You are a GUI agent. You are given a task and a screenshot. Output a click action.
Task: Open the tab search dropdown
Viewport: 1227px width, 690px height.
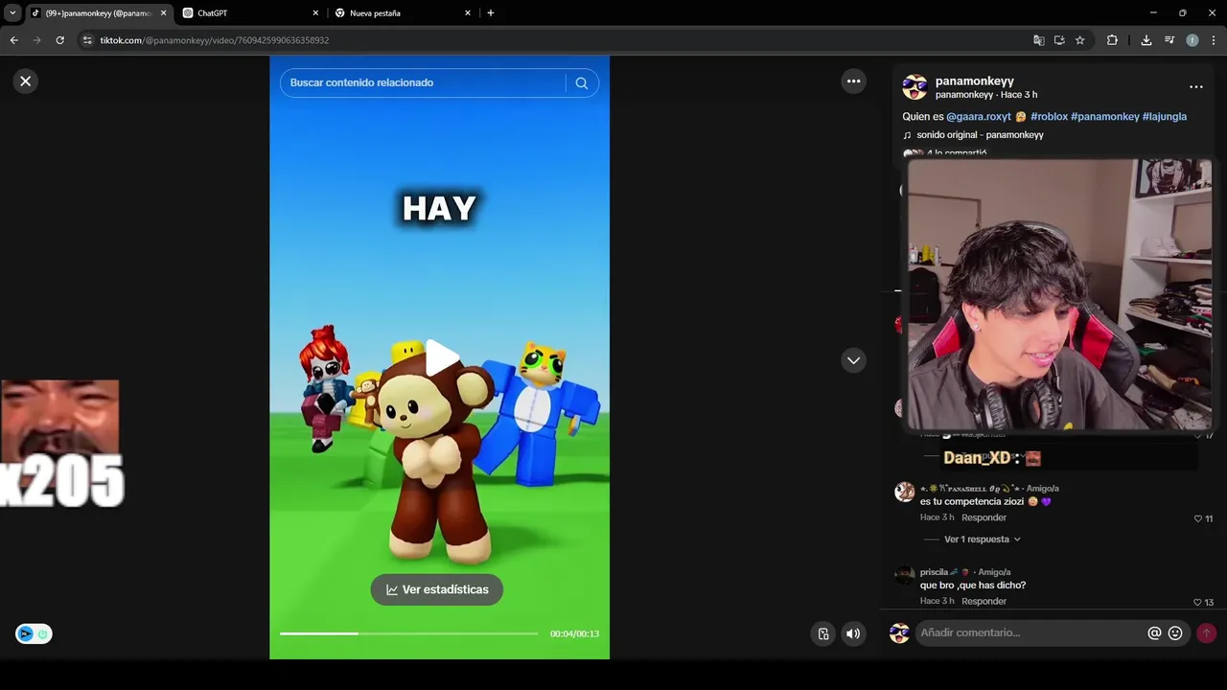(12, 13)
